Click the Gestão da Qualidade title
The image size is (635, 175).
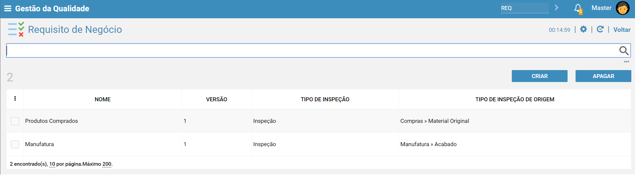52,8
